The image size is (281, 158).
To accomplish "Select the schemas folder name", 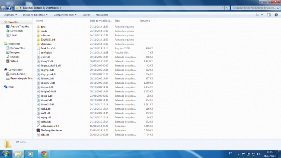I will (x=45, y=35).
